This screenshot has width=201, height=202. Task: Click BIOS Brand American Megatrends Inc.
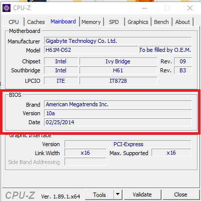pyautogui.click(x=118, y=104)
